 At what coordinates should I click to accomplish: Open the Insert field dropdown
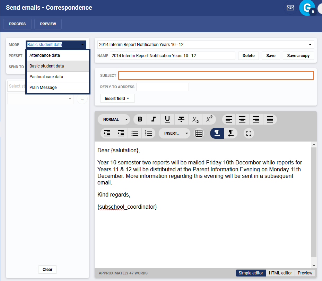[117, 98]
